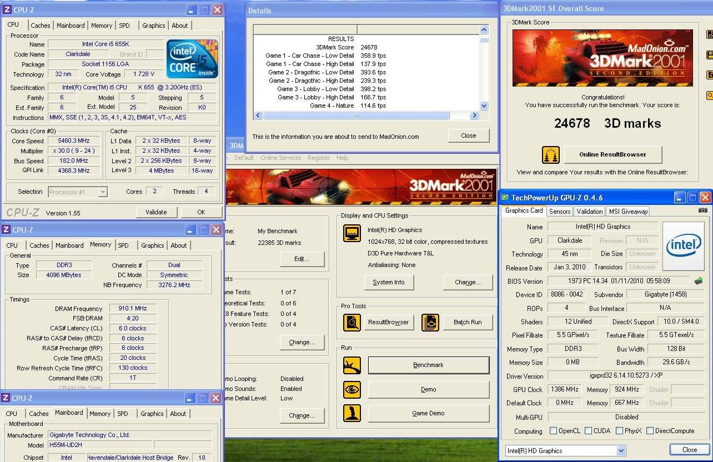Switch to the Validation tab in GPU-Z
Screen dimensions: 713x462
[589, 212]
